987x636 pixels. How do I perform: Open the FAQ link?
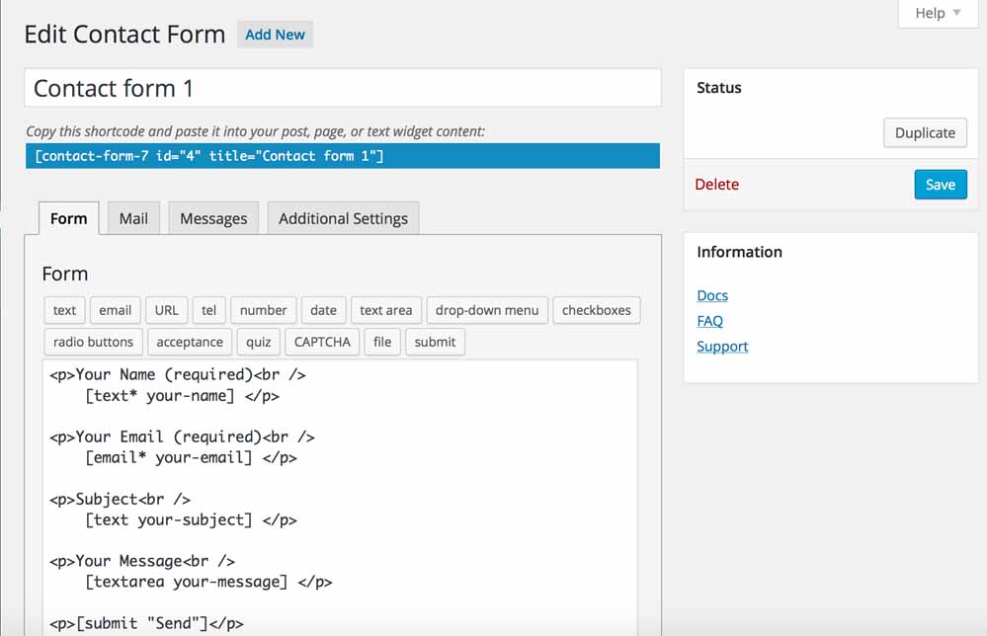click(x=709, y=321)
